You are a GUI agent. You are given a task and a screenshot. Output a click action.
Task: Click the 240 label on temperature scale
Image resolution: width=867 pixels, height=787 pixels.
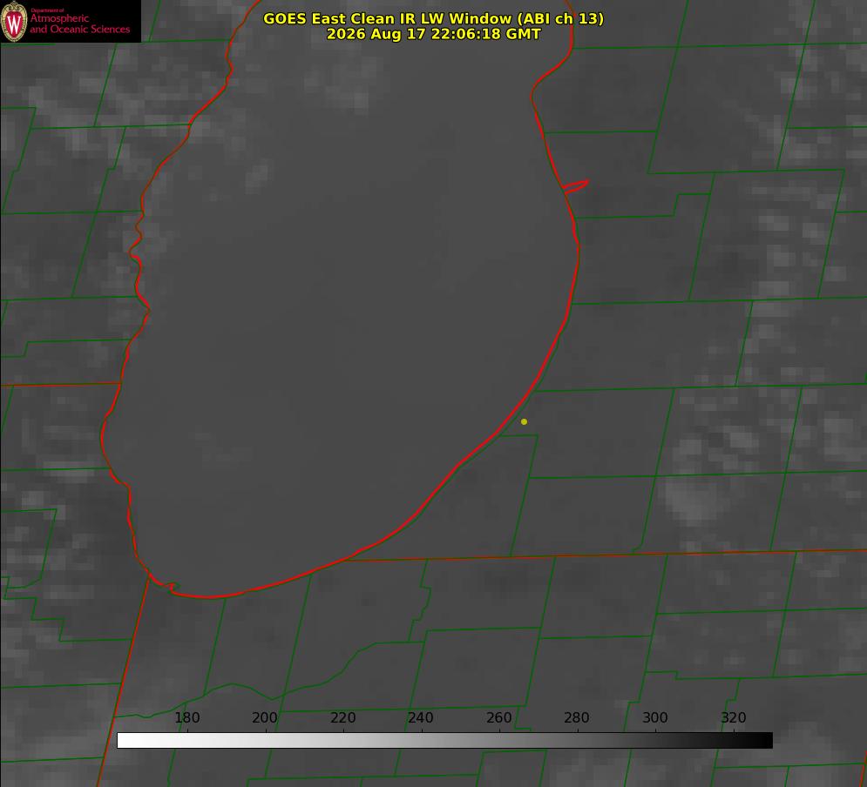coord(421,717)
